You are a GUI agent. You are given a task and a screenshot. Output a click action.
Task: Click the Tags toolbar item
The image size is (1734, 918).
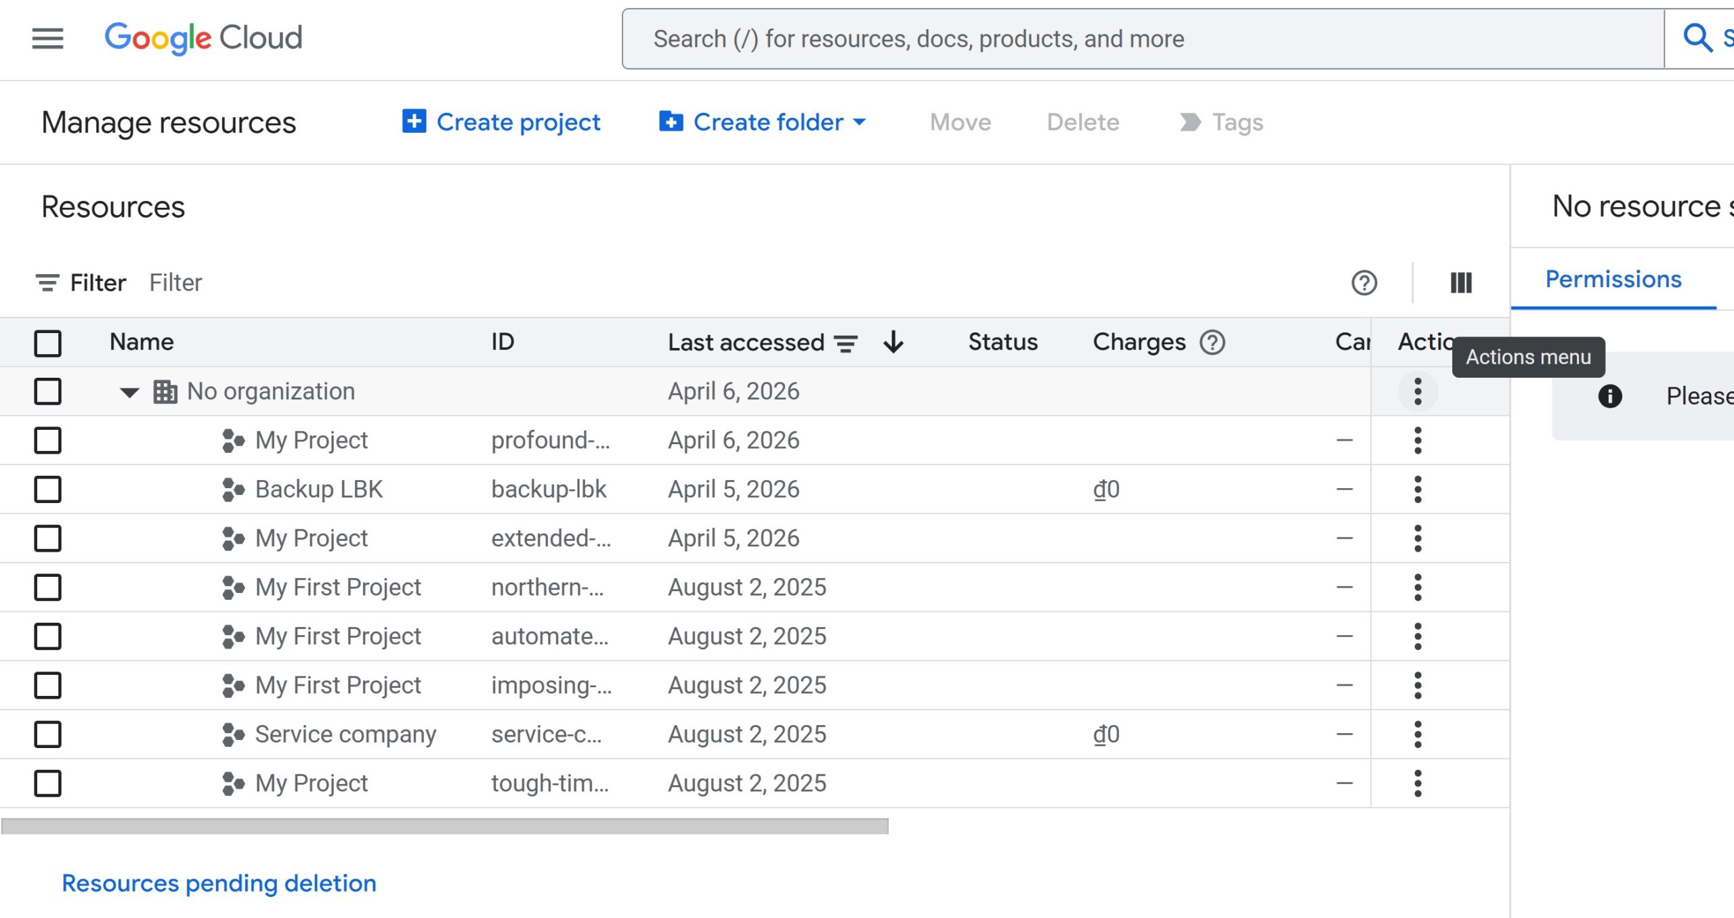pyautogui.click(x=1221, y=123)
